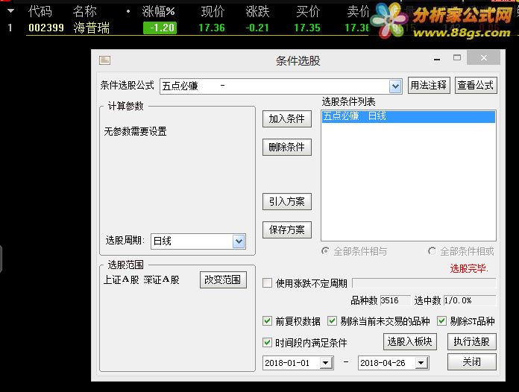Close the 条件选股 dialog with X
Image resolution: width=519 pixels, height=392 pixels.
point(484,58)
